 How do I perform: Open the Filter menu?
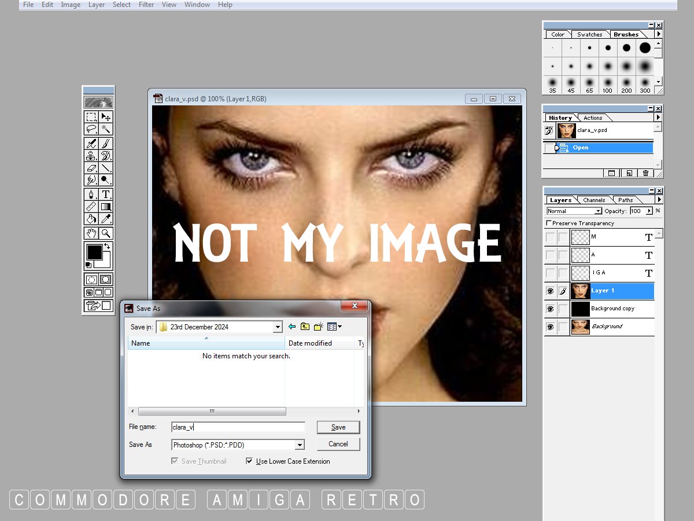point(146,5)
